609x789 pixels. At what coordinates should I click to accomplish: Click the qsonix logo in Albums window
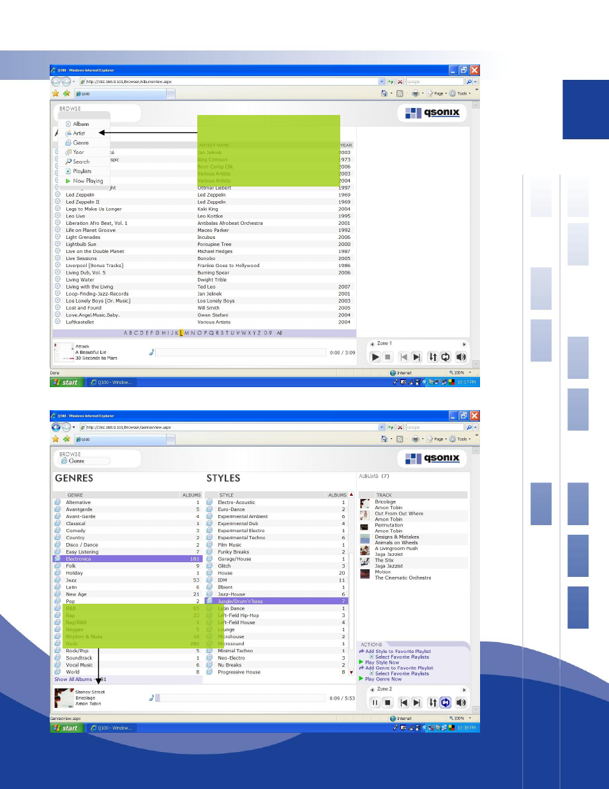click(x=432, y=113)
